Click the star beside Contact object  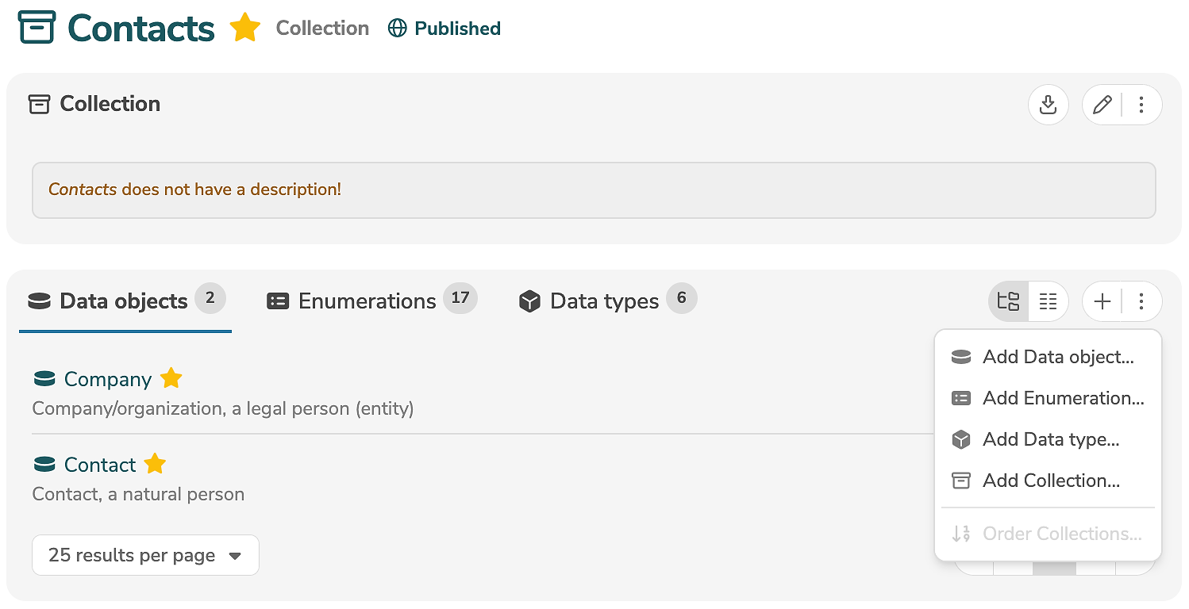click(155, 465)
